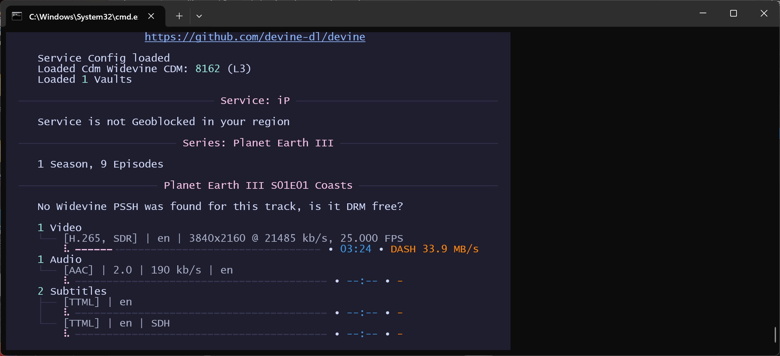Close the cmd.exe terminal tab
780x356 pixels.
click(x=151, y=16)
